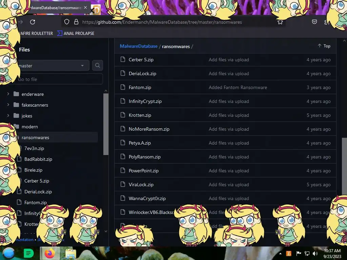Reload the page with the refresh icon
The image size is (347, 260).
33,22
